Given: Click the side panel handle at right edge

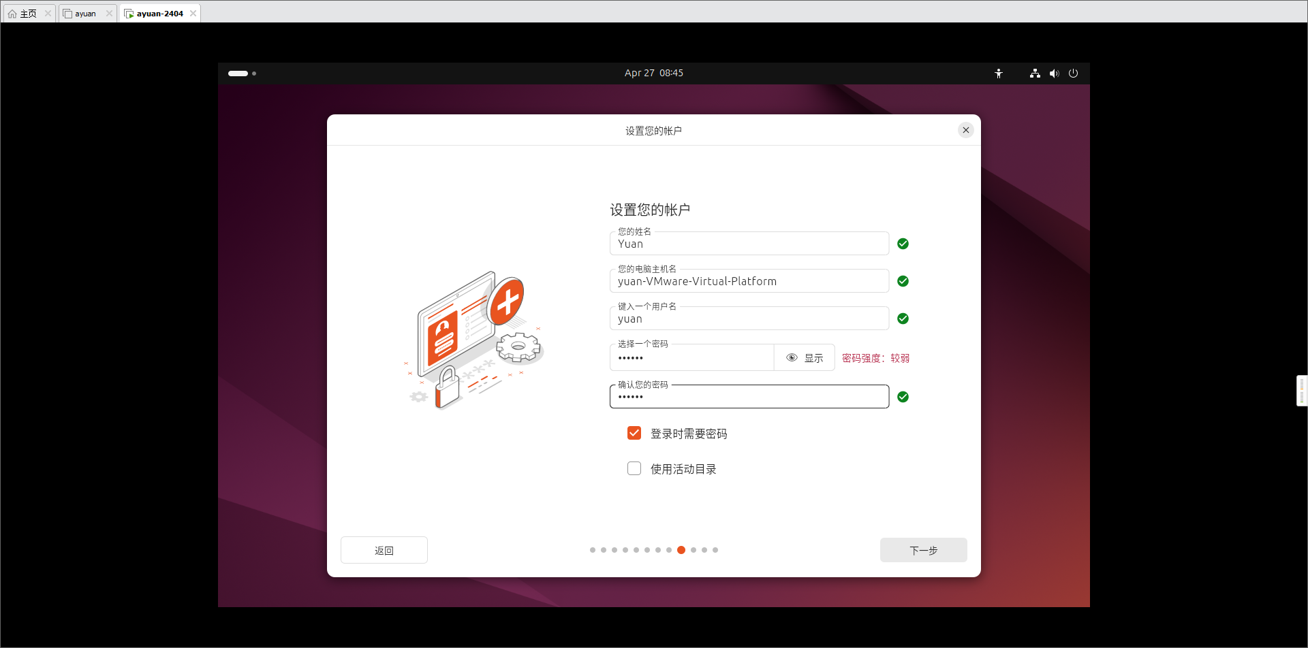Looking at the screenshot, I should pos(1302,391).
